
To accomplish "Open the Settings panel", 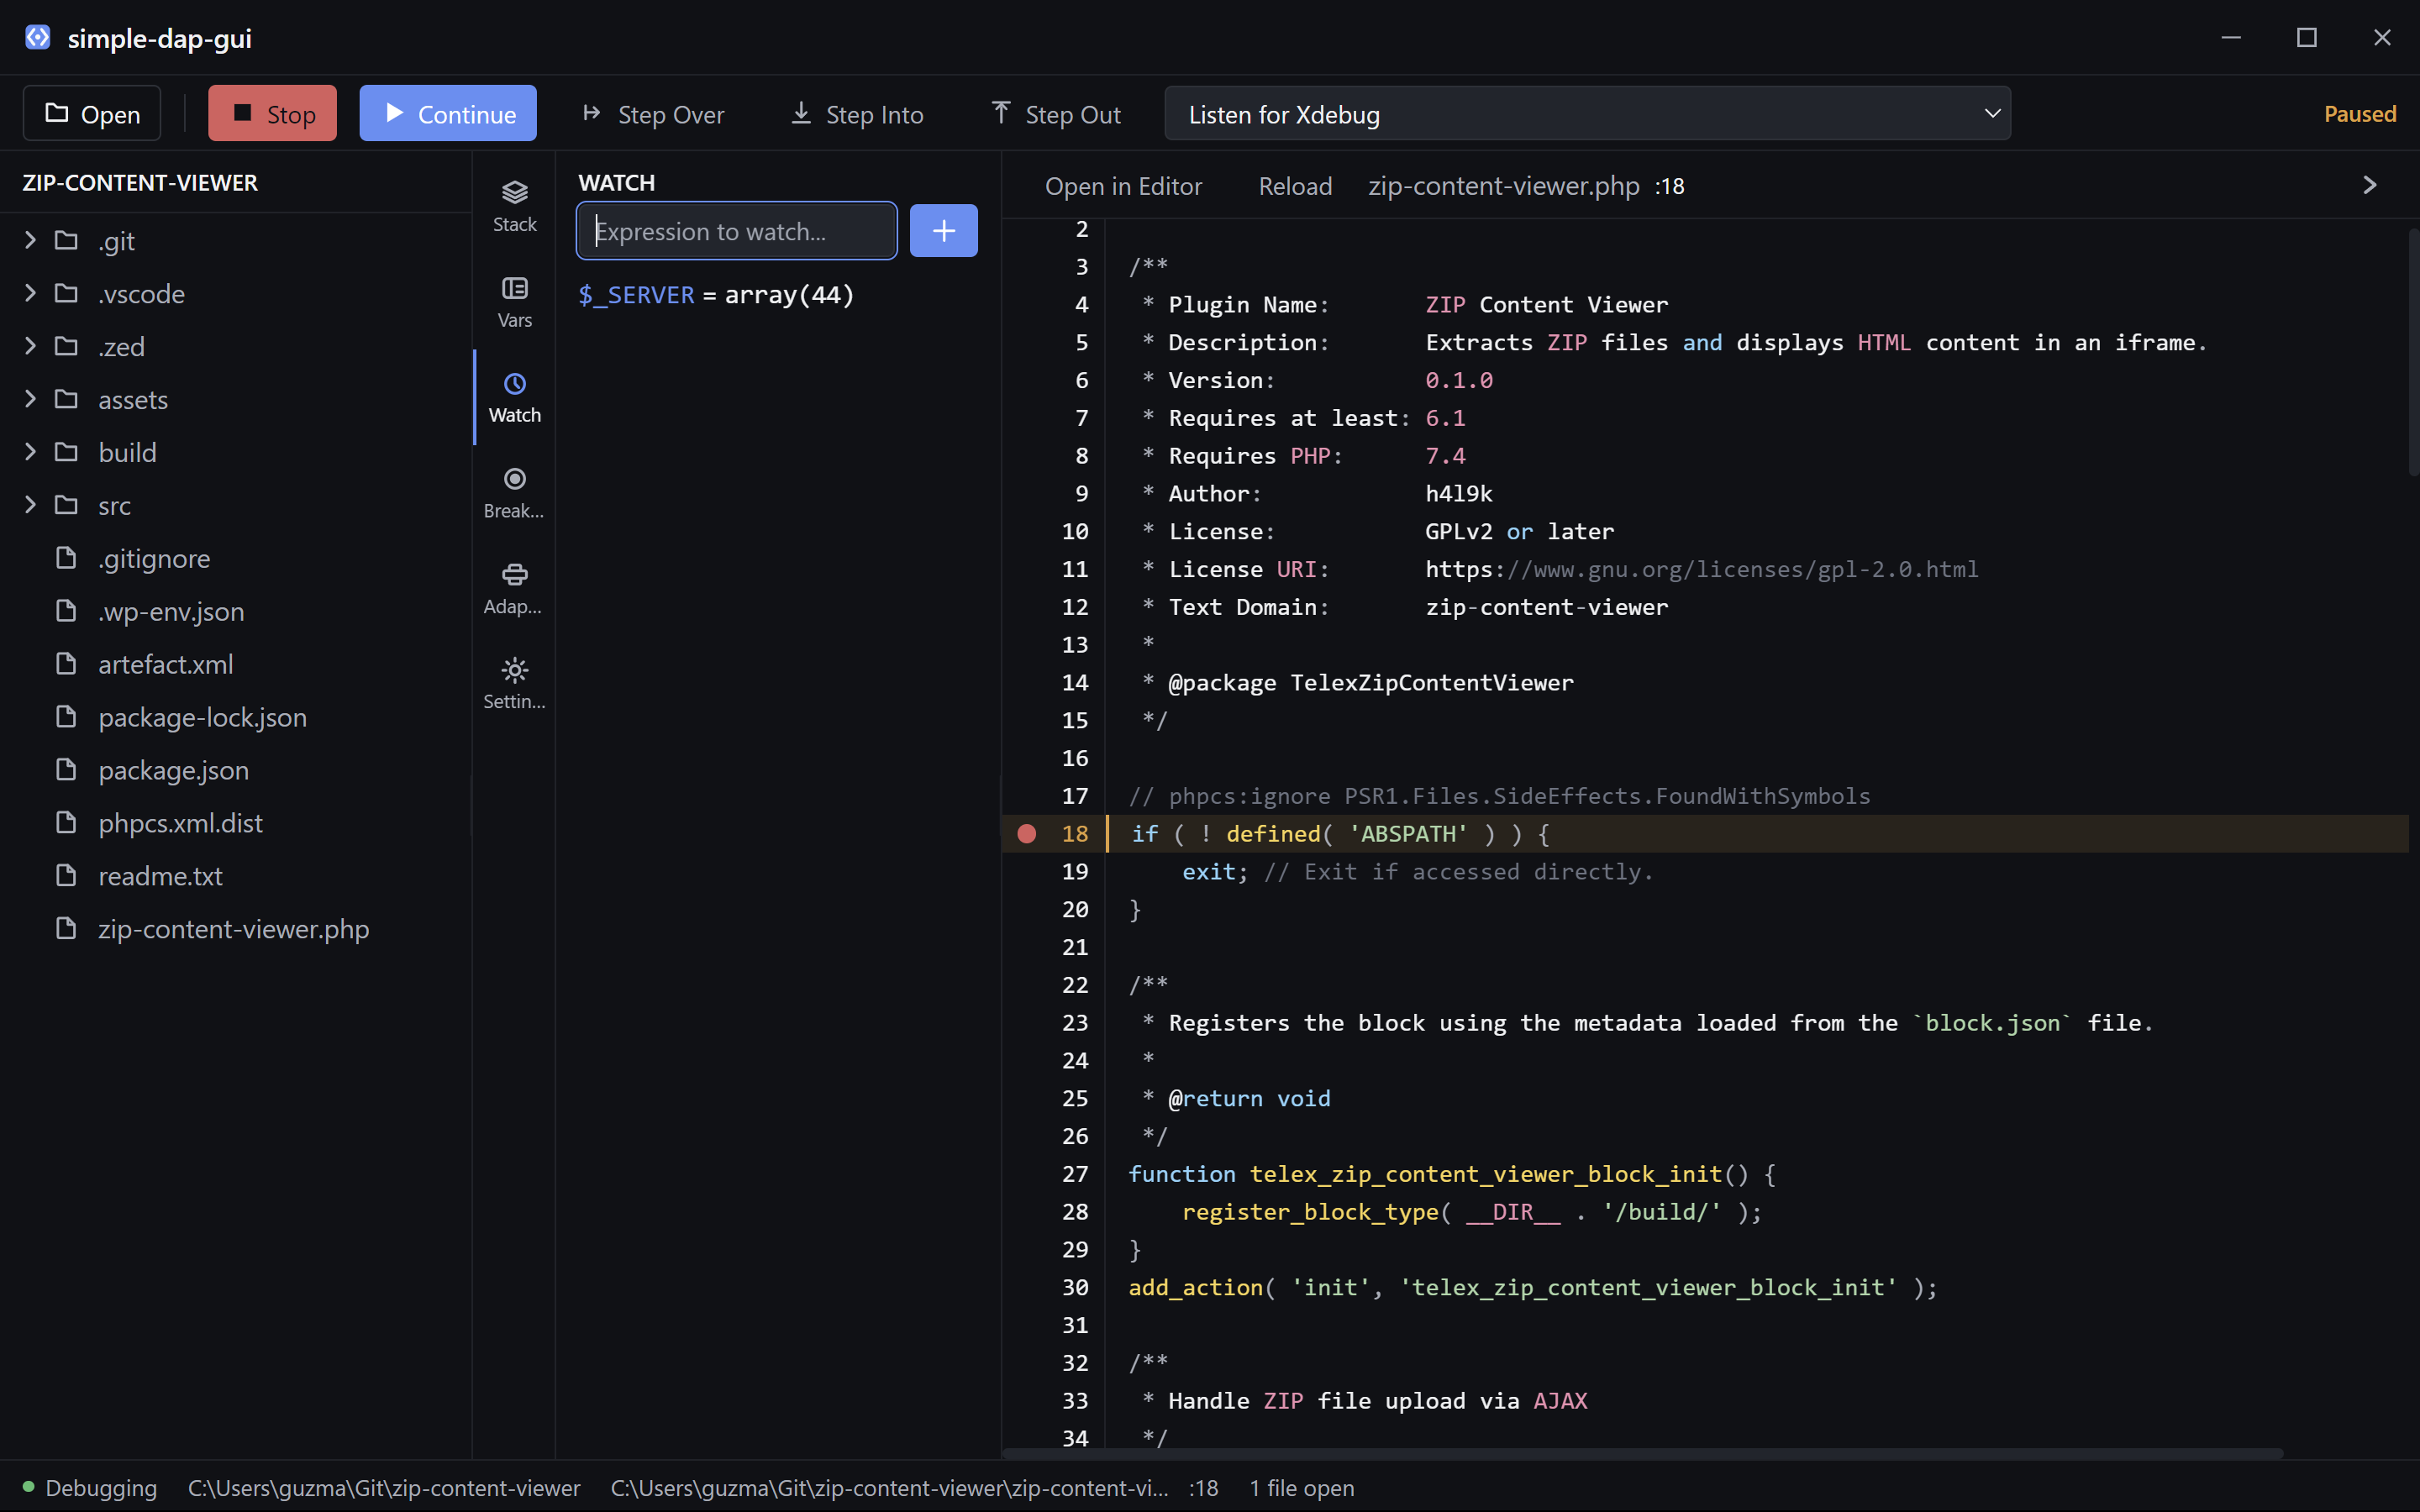I will click(514, 684).
